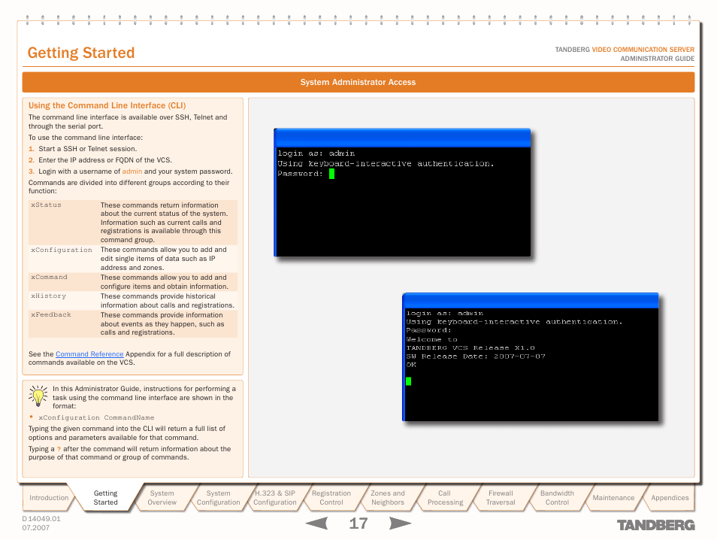Go to the next page arrow
The image size is (717, 540).
point(400,523)
